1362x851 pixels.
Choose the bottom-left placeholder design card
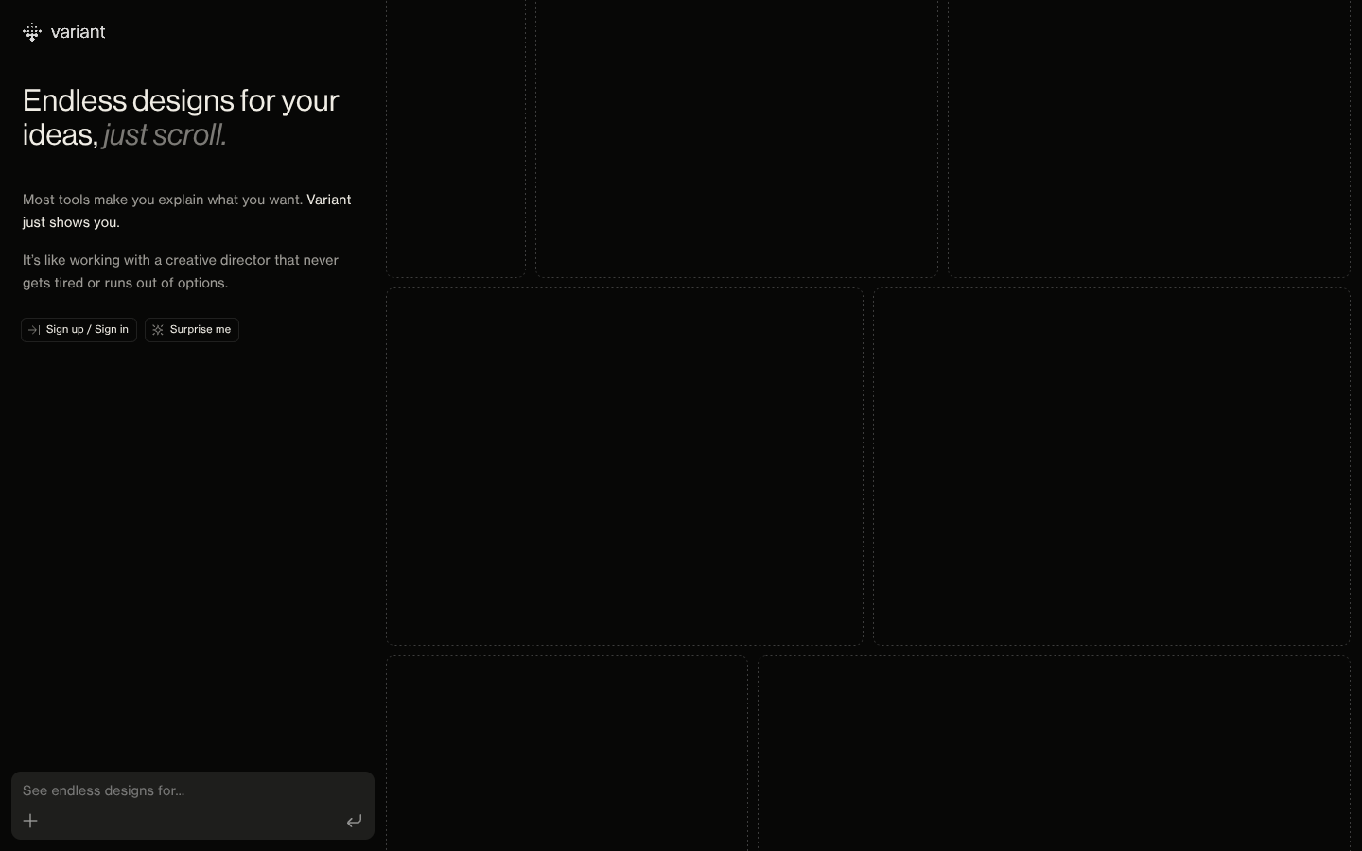[x=567, y=754]
